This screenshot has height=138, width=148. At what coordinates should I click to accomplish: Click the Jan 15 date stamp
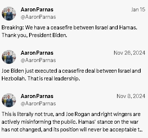point(138,10)
